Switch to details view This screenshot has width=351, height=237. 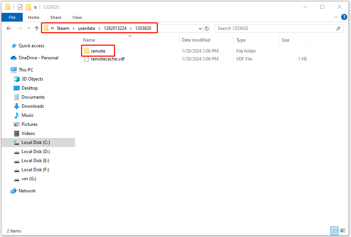(334, 231)
